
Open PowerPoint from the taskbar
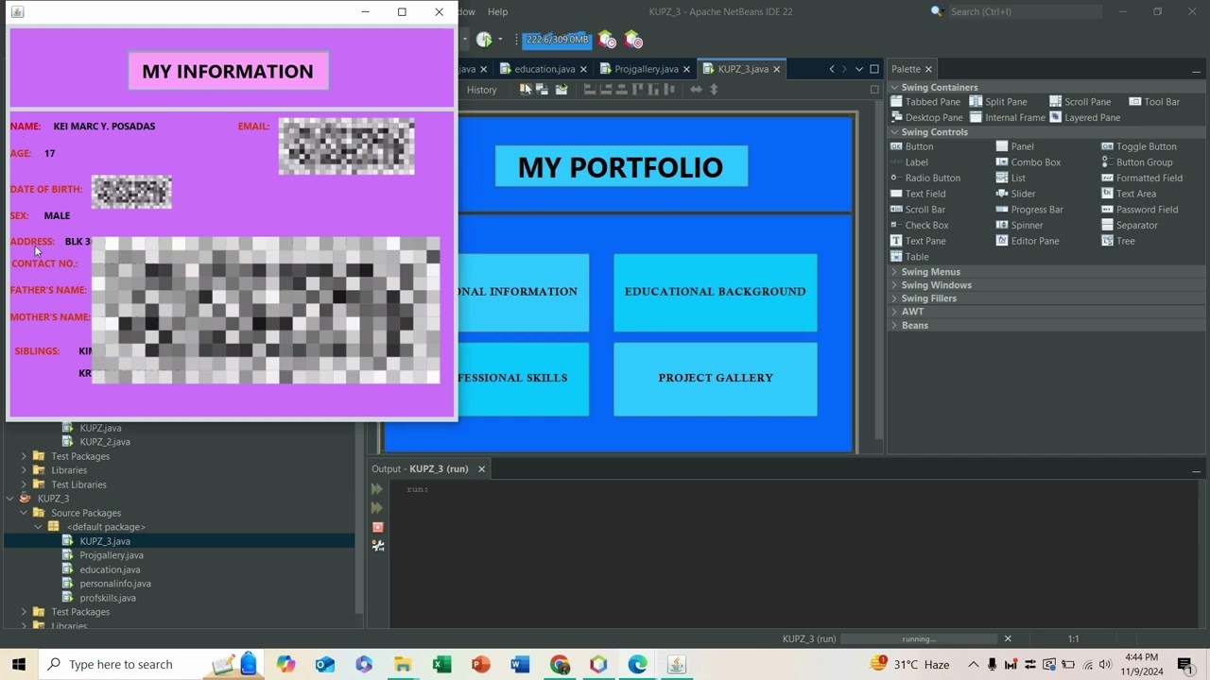(x=480, y=664)
